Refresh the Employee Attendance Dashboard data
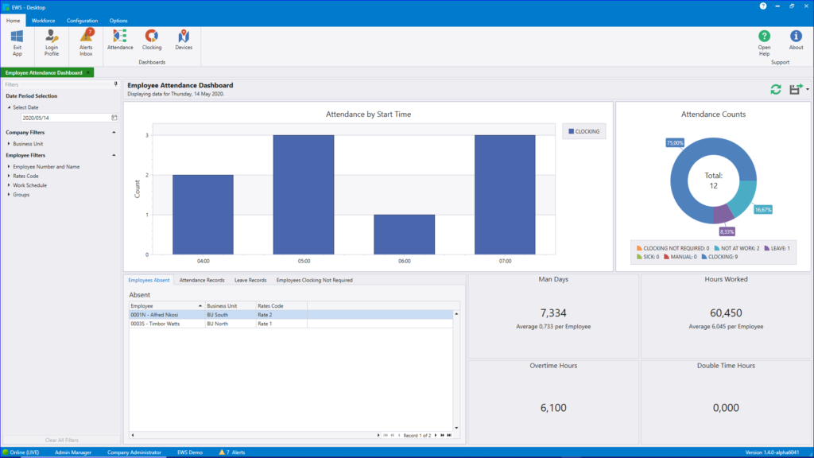 click(x=775, y=89)
